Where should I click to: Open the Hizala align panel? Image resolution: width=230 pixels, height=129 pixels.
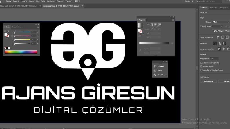[x=160, y=71]
